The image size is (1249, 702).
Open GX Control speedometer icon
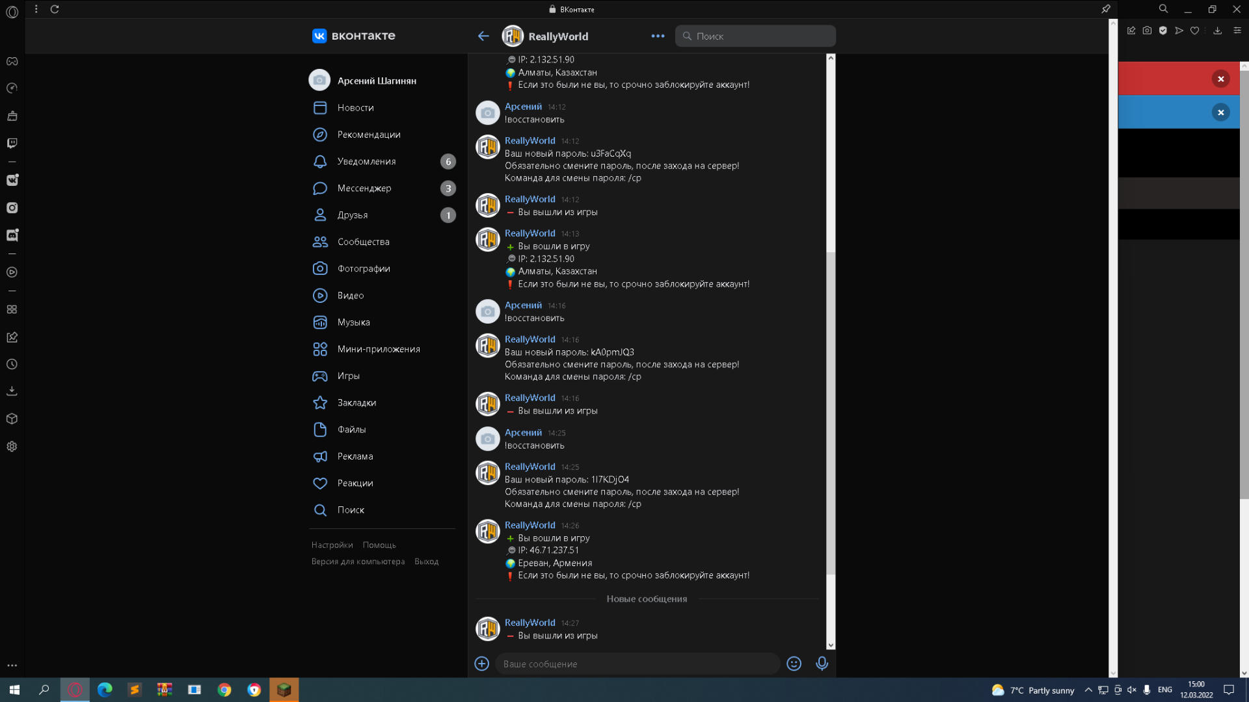click(x=12, y=88)
